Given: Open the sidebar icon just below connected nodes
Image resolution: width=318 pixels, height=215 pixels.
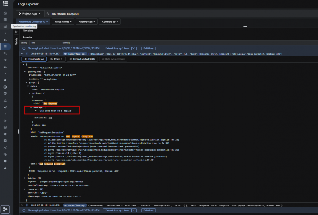Looking at the screenshot, I should click(5, 107).
